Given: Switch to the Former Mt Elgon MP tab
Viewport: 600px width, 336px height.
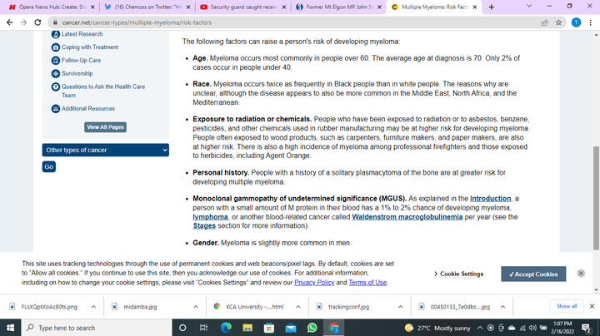Looking at the screenshot, I should (337, 7).
